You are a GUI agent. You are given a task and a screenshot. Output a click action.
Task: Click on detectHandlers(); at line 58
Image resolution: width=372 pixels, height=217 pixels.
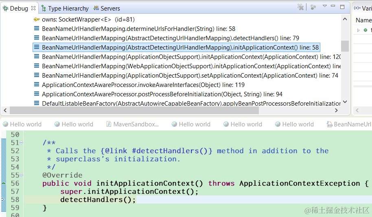[98, 200]
